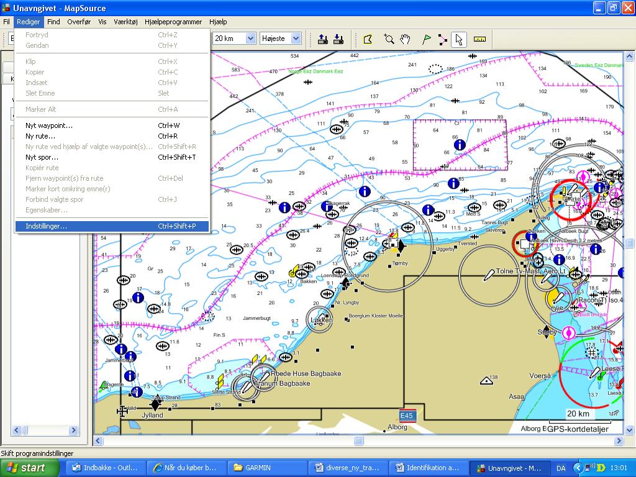Select the Distance ruler tool

pyautogui.click(x=480, y=39)
